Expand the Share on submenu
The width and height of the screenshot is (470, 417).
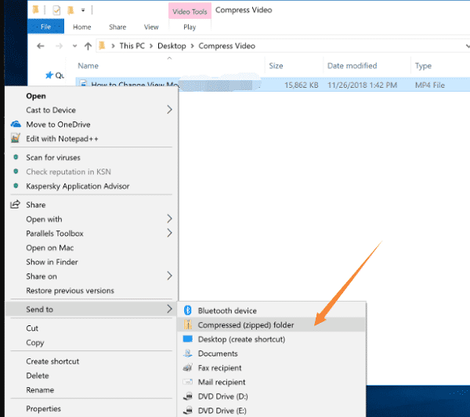tap(92, 276)
